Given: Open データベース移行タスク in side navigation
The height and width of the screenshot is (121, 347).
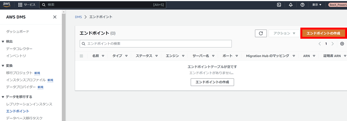Looking at the screenshot, I should coord(24,118).
